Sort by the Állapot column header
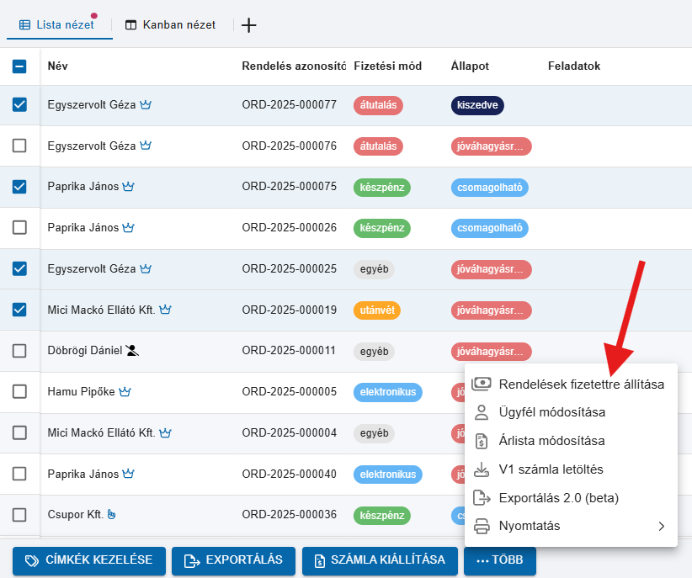692x578 pixels. tap(470, 66)
